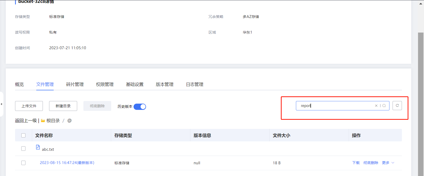Screen dimensions: 424x176
Task: Click the vertical page scrollbar thumb
Action: point(421,104)
